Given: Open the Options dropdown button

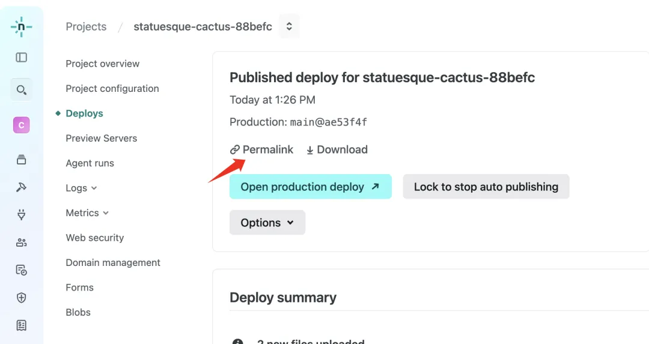Looking at the screenshot, I should (x=267, y=223).
